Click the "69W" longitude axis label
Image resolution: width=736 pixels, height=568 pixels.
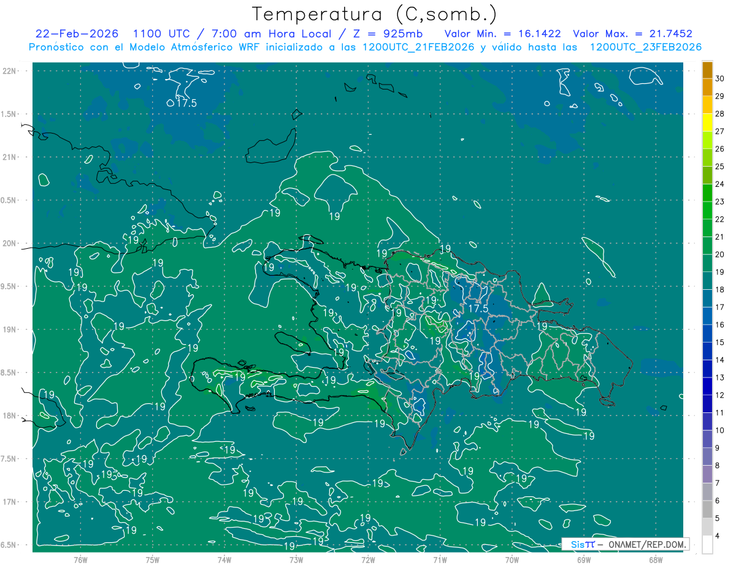coord(584,560)
